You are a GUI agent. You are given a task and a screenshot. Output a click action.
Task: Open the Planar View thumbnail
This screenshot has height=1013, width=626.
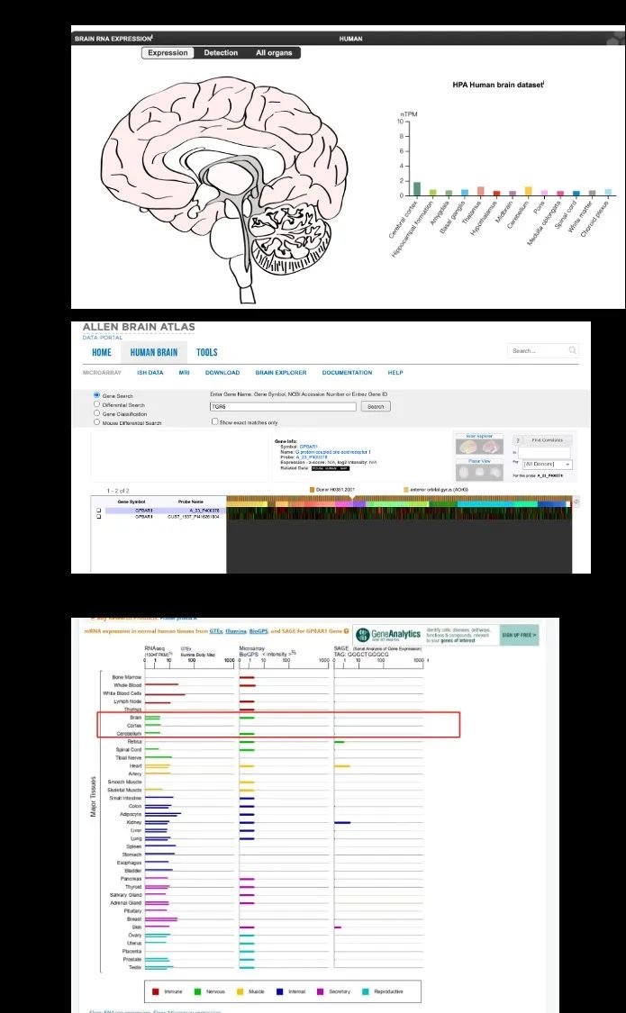click(x=479, y=469)
